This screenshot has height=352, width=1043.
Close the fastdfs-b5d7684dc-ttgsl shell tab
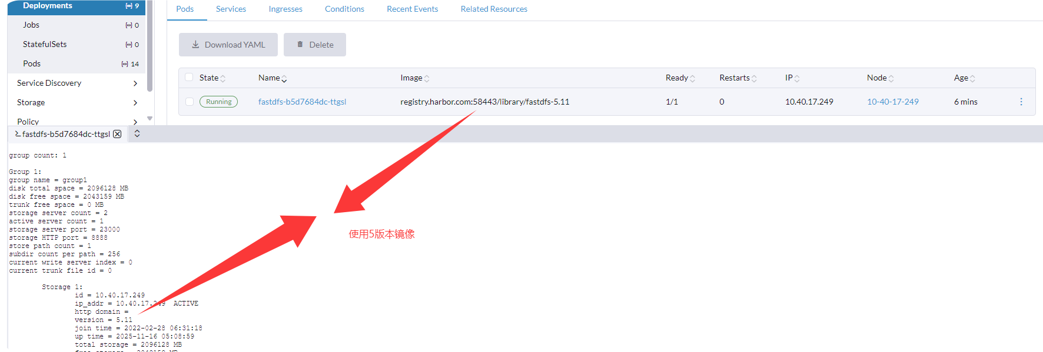117,134
